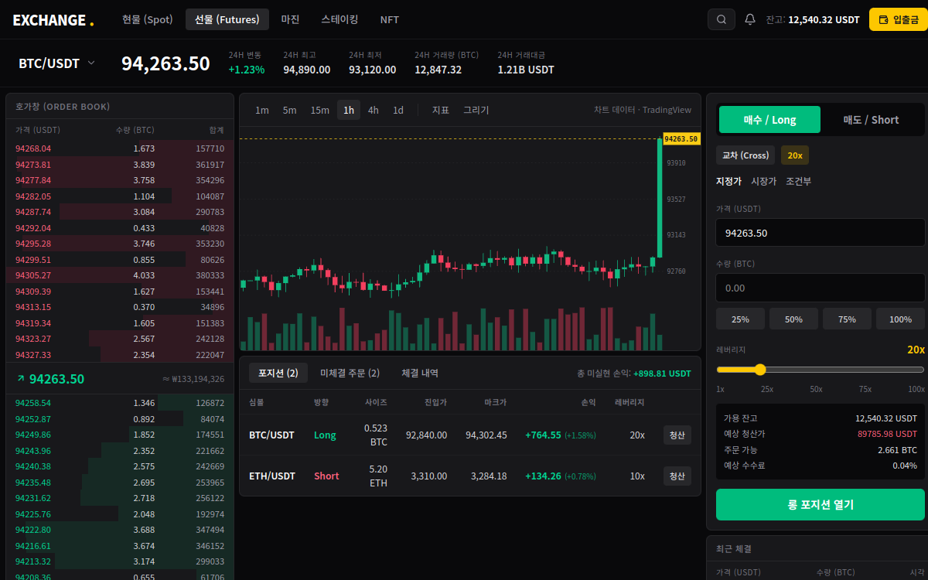This screenshot has width=928, height=580.
Task: Click the chart price label 94263.50
Action: pos(681,139)
